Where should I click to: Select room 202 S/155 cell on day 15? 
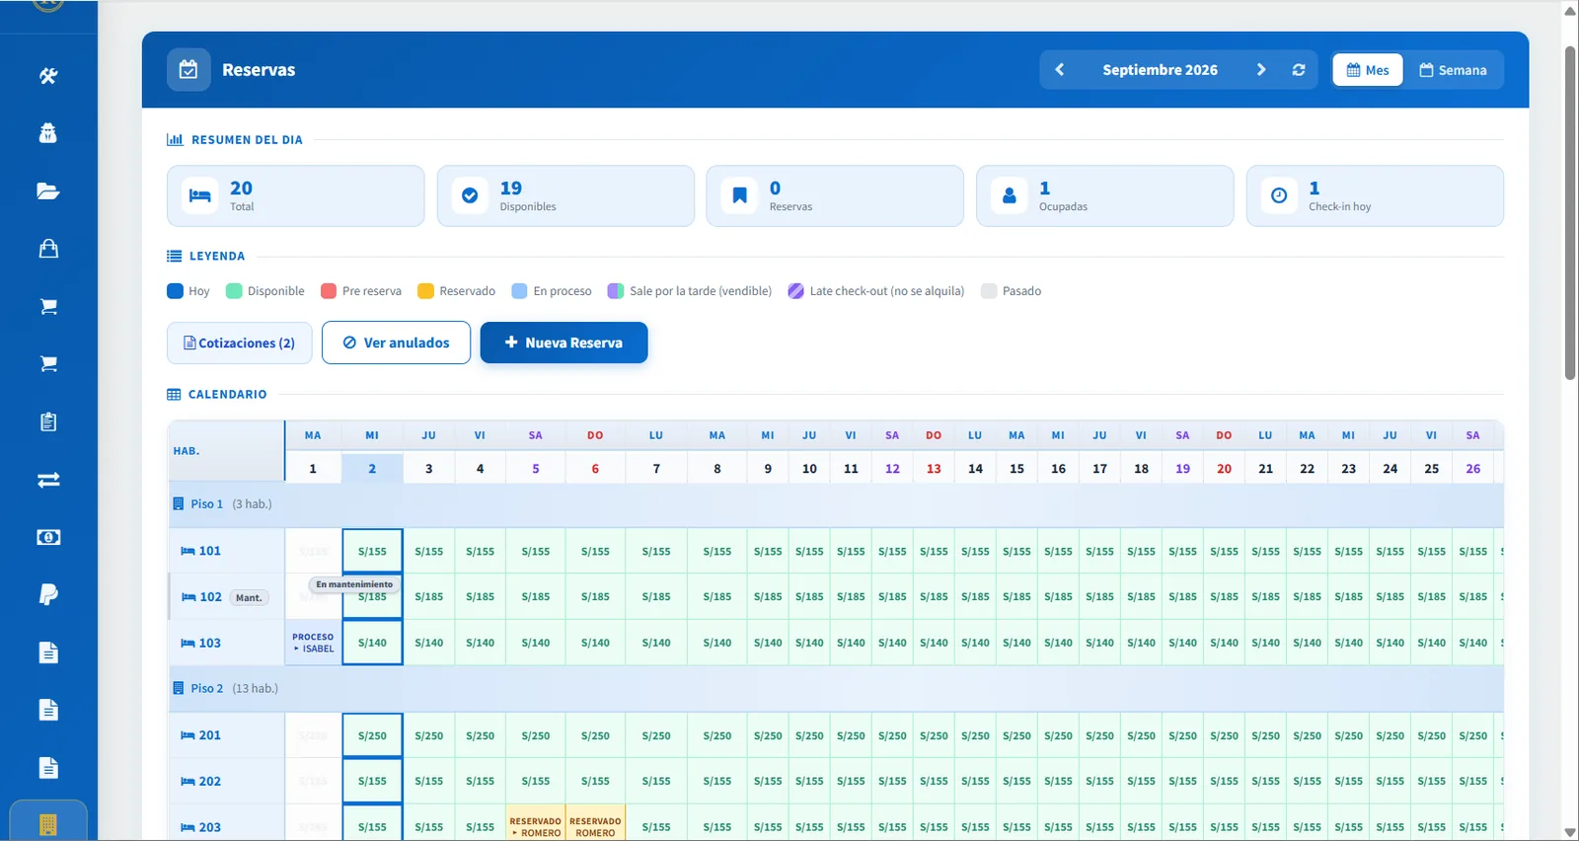tap(1016, 781)
